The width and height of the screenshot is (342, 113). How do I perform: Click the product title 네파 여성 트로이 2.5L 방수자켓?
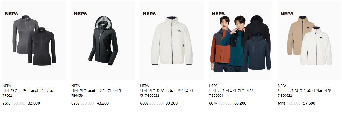pyautogui.click(x=96, y=90)
